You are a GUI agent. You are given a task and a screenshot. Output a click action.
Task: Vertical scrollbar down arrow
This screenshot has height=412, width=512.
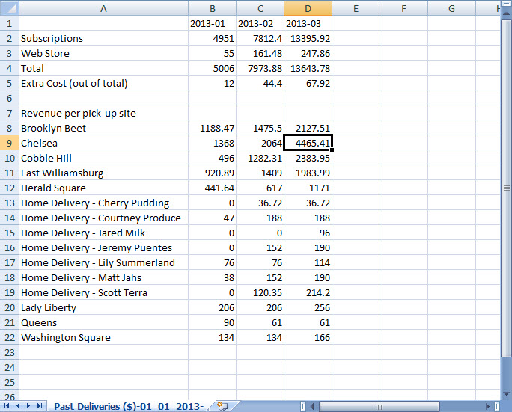pos(507,394)
